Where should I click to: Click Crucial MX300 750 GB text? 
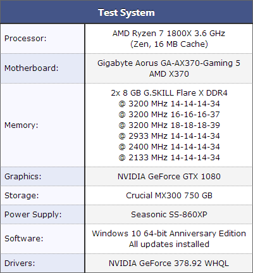(169, 195)
